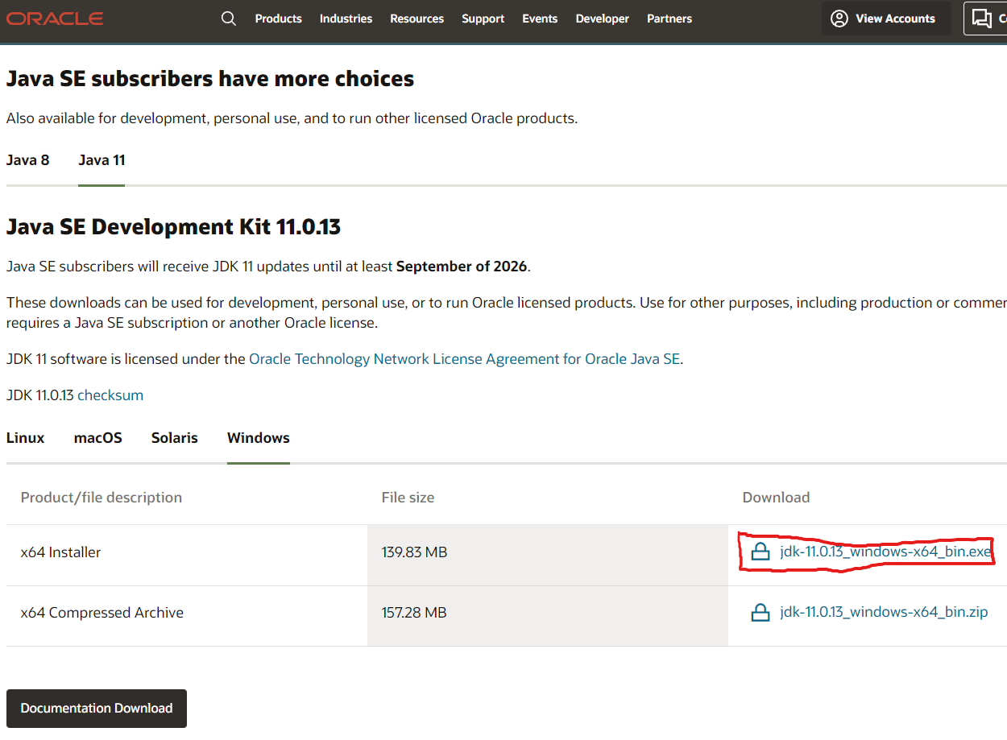Click the File size column header

coord(408,498)
